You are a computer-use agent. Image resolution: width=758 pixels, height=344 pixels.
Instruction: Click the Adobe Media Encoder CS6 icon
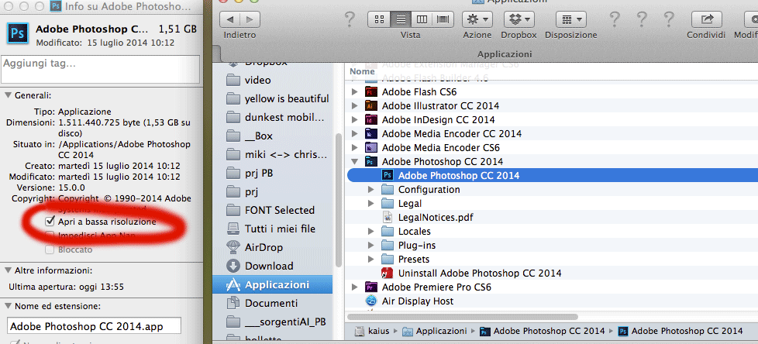pyautogui.click(x=370, y=148)
